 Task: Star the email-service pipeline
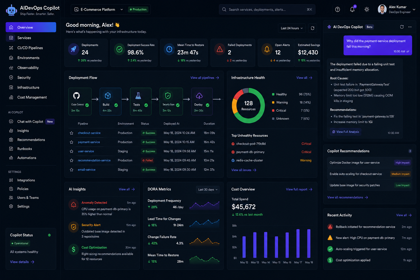click(71, 170)
